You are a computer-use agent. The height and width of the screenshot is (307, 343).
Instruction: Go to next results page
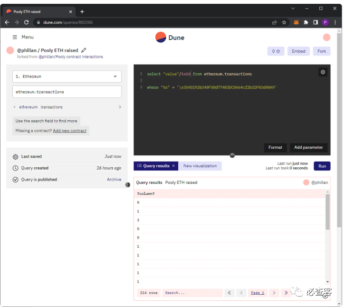coord(274,293)
